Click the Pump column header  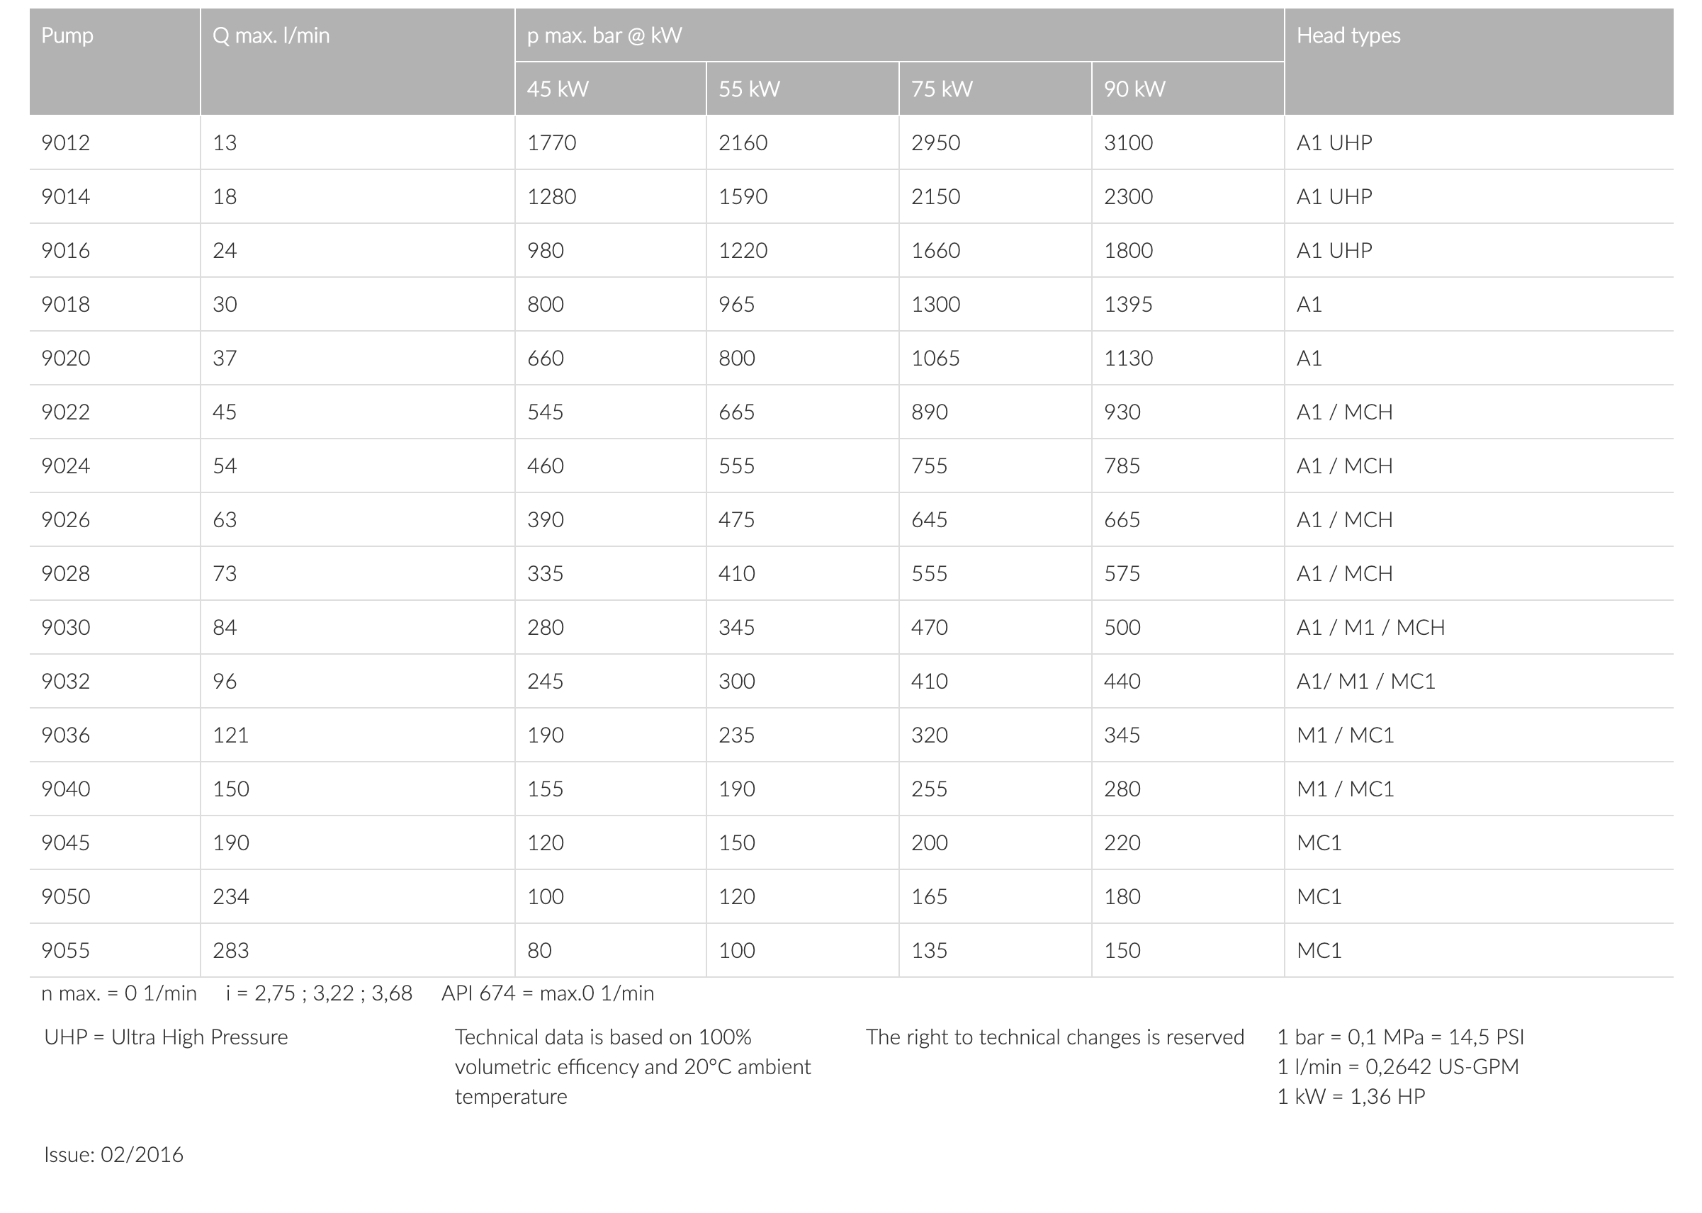(x=67, y=36)
